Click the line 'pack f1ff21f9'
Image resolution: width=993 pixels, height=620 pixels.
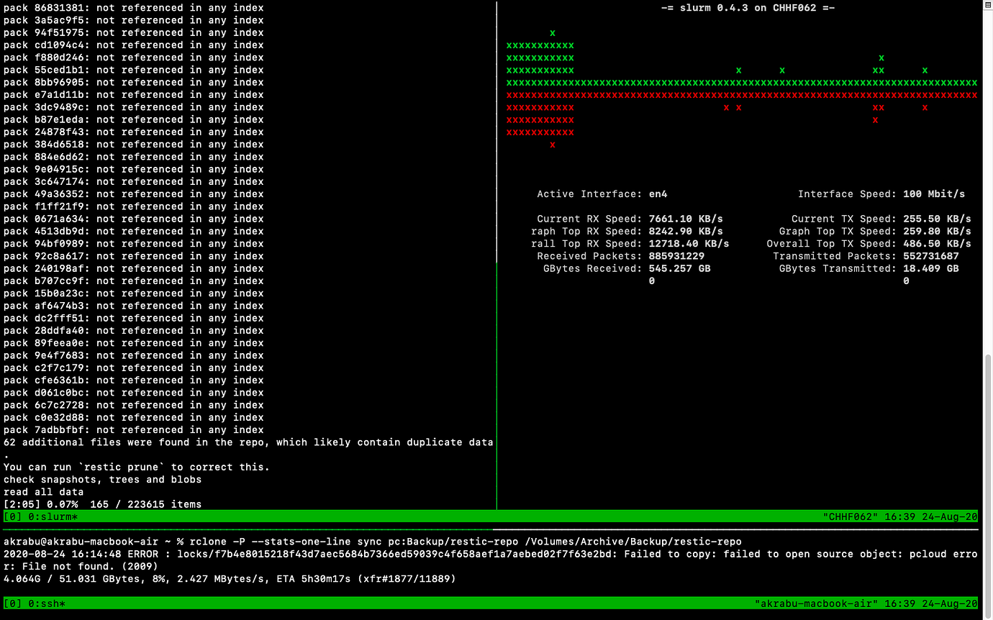tap(134, 206)
